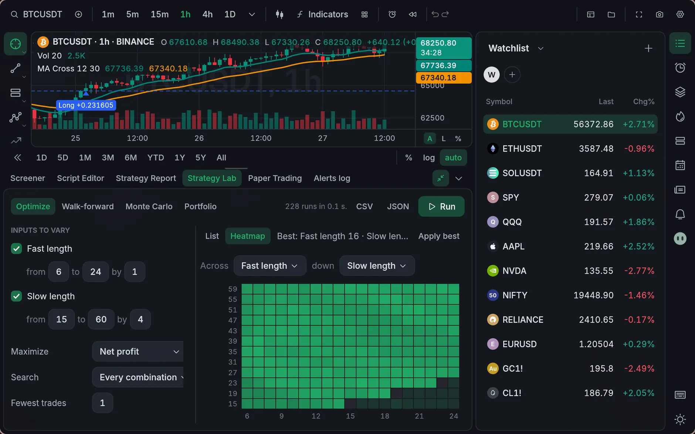Switch to the Walk-forward tab

tap(88, 206)
